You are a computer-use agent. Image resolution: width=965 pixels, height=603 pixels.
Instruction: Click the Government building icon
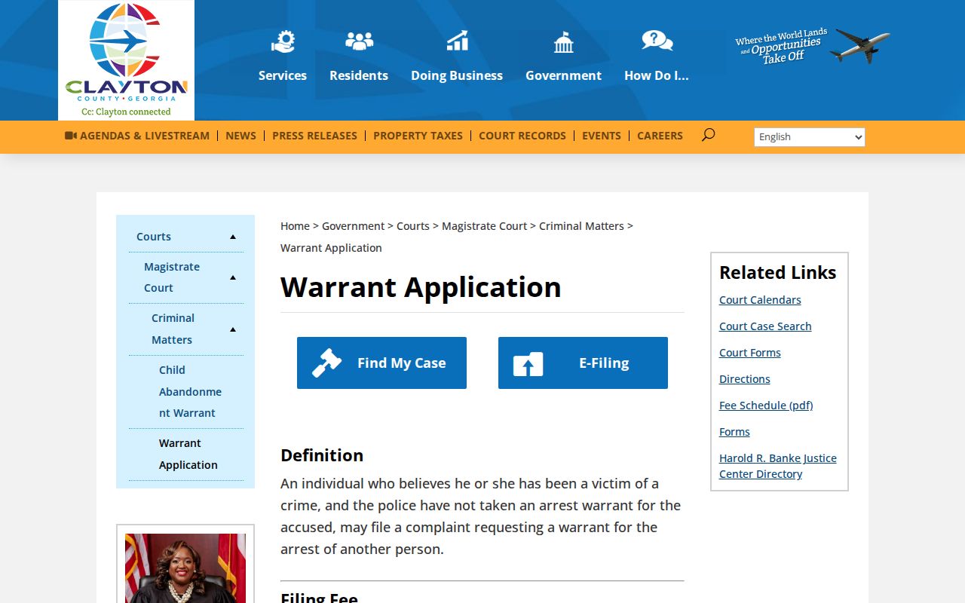(563, 42)
